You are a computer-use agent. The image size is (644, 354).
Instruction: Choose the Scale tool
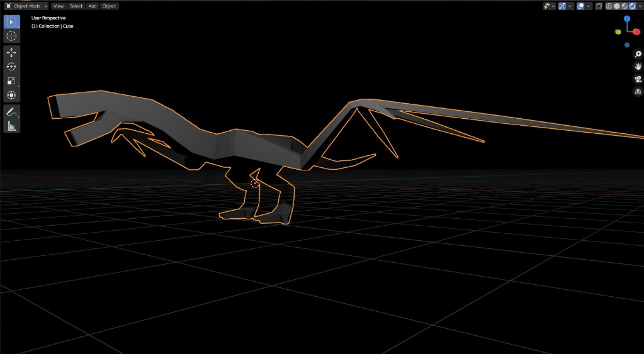click(11, 81)
